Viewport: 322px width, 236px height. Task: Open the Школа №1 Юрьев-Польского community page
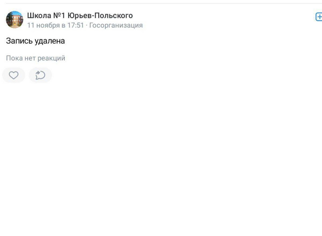coord(80,16)
